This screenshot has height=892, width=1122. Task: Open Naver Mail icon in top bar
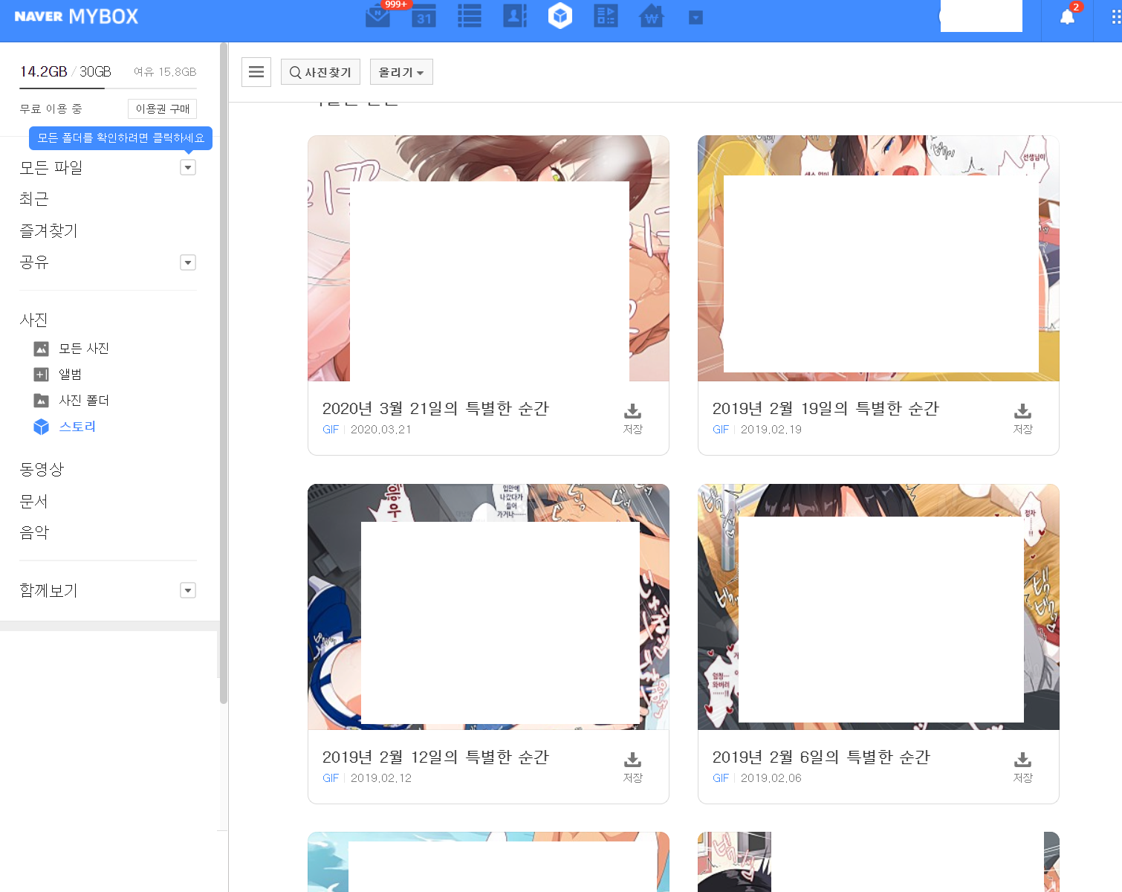click(x=378, y=16)
